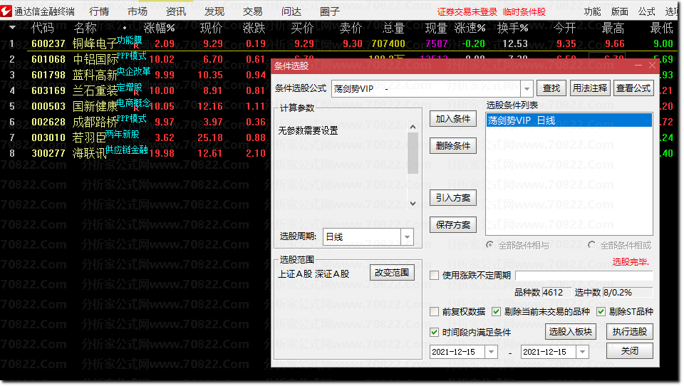The width and height of the screenshot is (684, 386).
Task: Select stock row 601068 中铝国际
Action: point(135,59)
